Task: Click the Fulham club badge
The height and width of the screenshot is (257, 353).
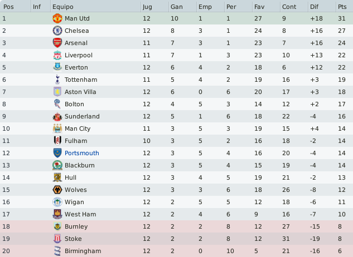Action: pyautogui.click(x=57, y=141)
